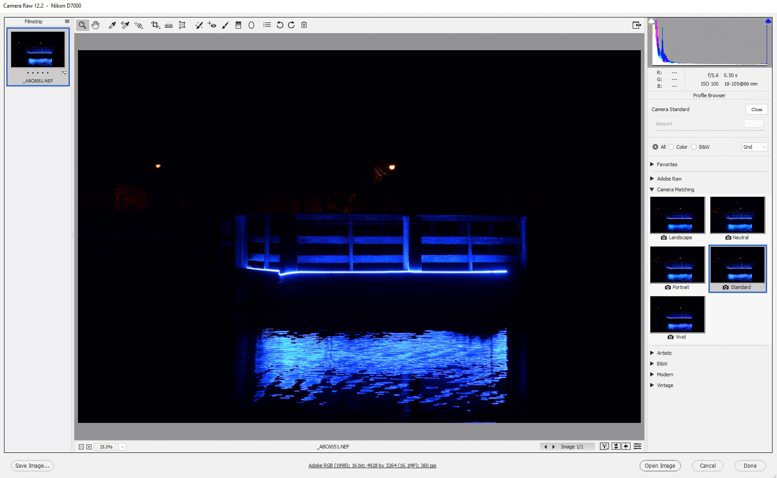Screen dimensions: 777x478
Task: Select the Spot Removal tool
Action: 199,25
